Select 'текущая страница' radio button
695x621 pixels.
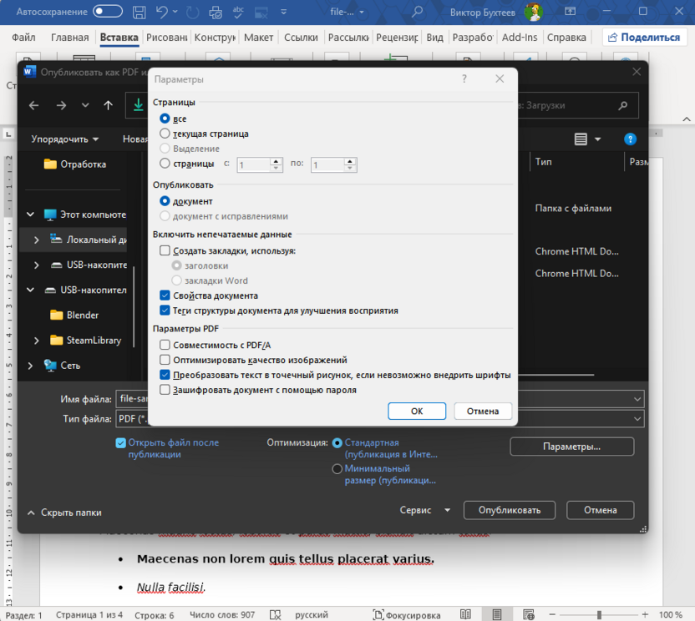pos(165,134)
